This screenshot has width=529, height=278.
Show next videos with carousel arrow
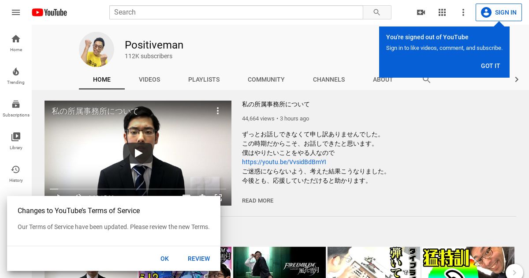tap(514, 273)
